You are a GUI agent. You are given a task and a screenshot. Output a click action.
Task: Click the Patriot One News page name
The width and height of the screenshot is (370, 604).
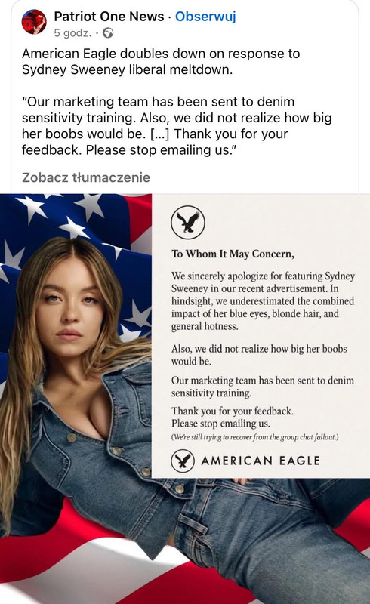(109, 16)
